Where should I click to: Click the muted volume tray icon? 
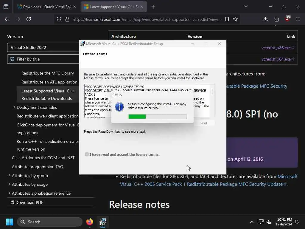pyautogui.click(x=269, y=222)
